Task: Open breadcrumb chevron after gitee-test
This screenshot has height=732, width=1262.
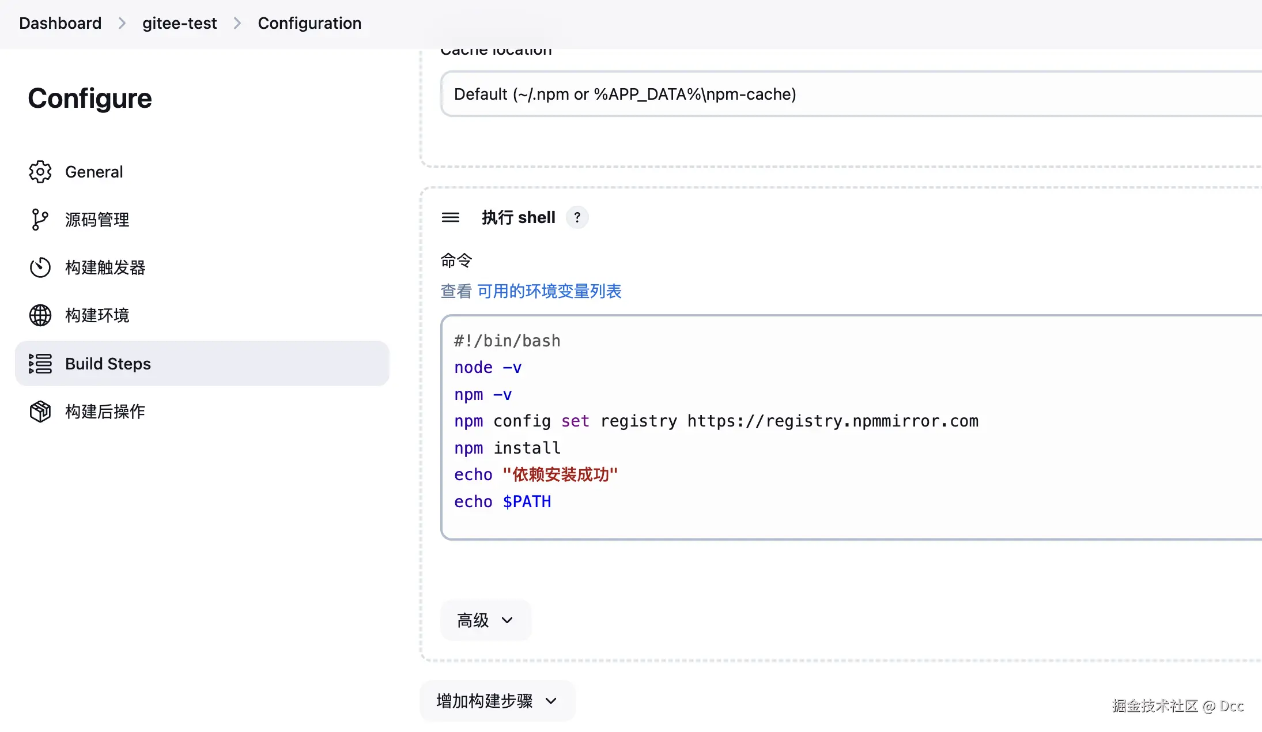Action: (237, 23)
